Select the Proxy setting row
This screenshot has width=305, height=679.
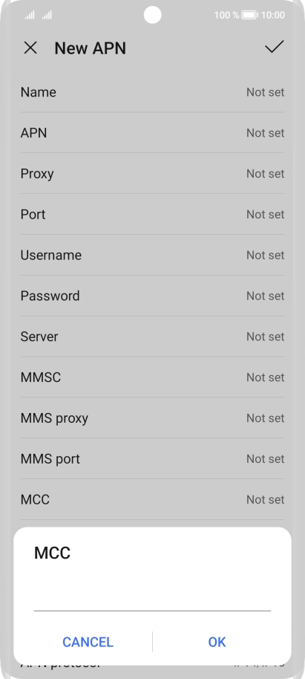pos(152,174)
